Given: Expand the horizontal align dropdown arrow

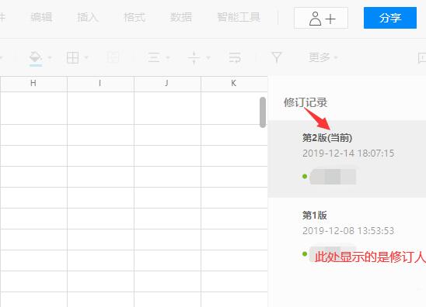Looking at the screenshot, I should click(168, 57).
